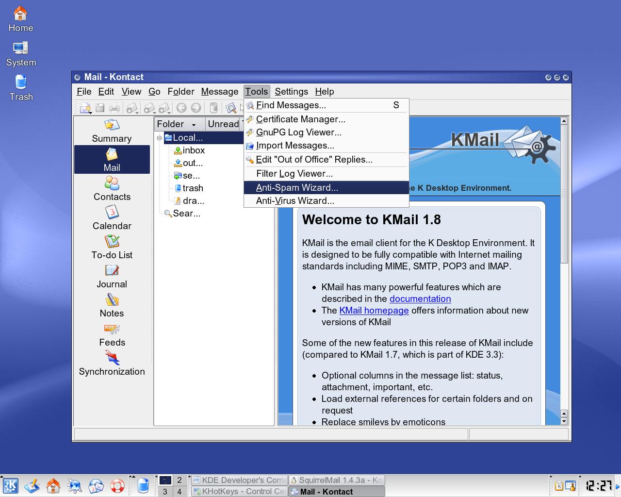Create a new message via toolbar icon
Viewport: 621px width, 497px height.
coord(84,108)
